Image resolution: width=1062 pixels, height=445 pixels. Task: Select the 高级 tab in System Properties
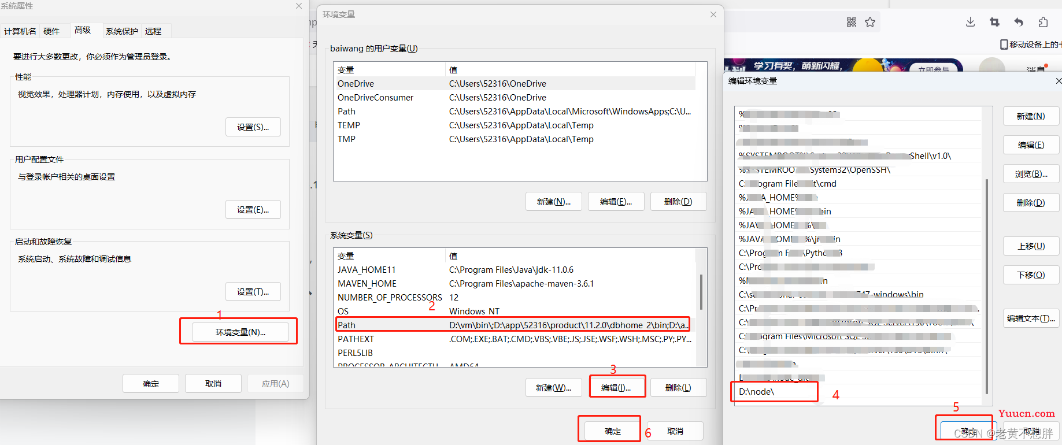[83, 30]
